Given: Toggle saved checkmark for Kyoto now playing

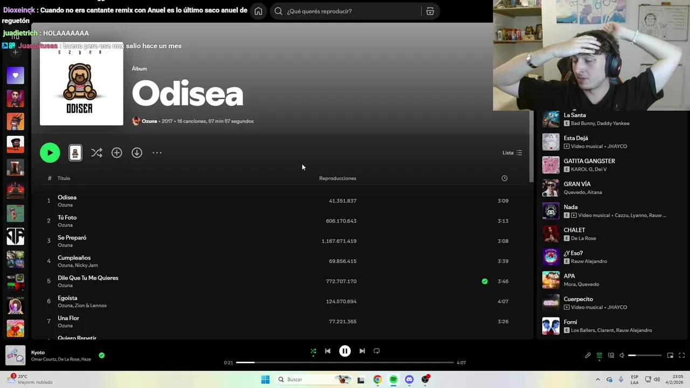Looking at the screenshot, I should 101,355.
